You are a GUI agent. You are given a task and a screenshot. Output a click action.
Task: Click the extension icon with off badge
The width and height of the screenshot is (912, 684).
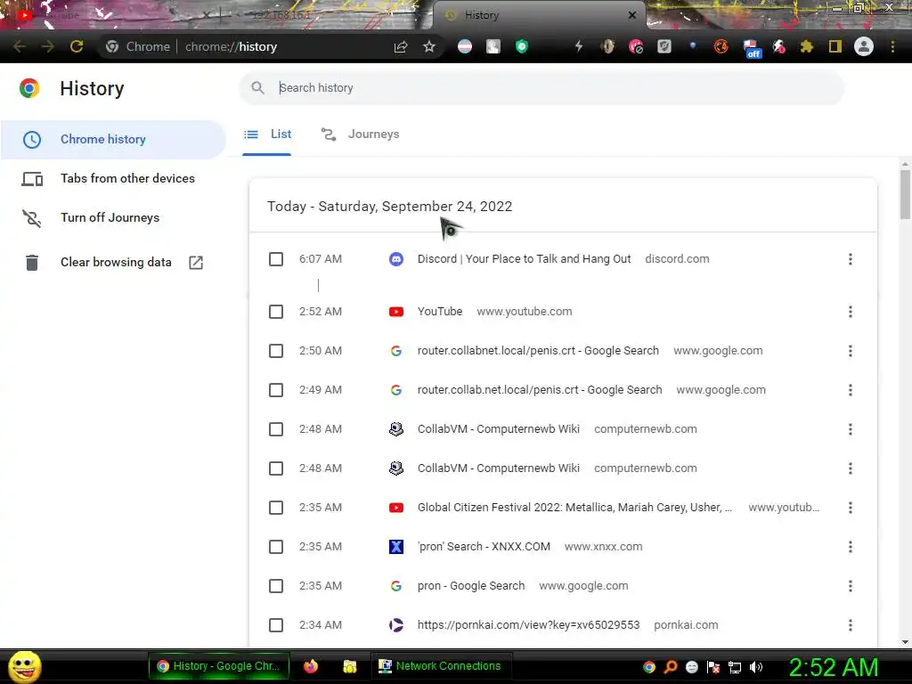(x=752, y=48)
